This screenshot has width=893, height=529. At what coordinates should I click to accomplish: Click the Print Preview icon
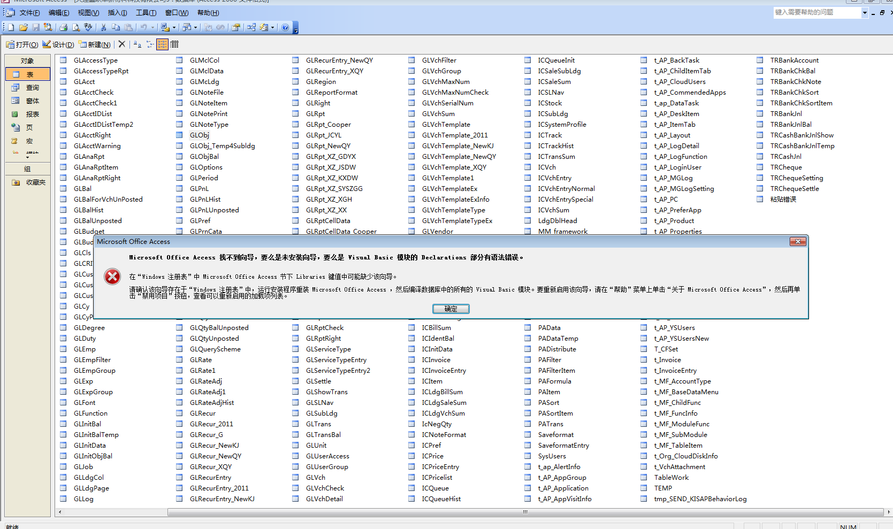76,27
